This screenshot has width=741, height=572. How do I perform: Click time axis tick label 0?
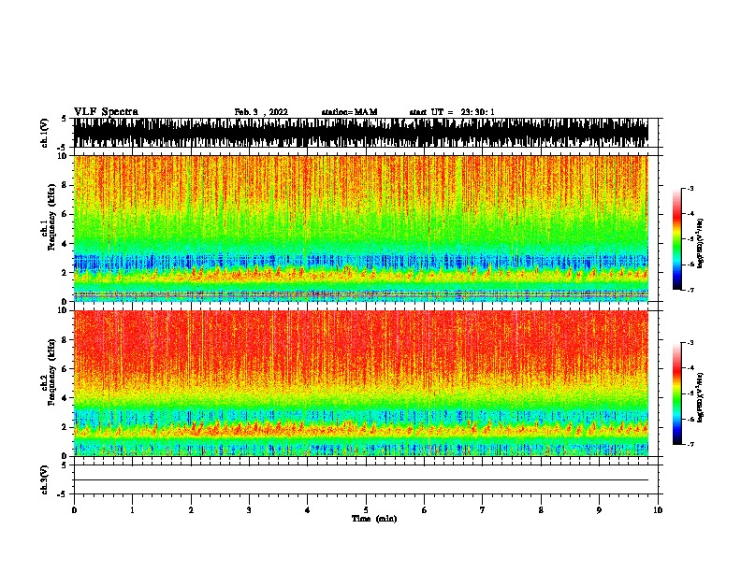(x=74, y=510)
